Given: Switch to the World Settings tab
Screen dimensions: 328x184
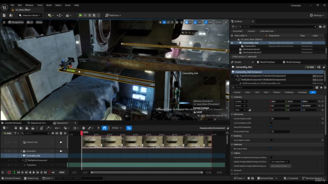Looking at the screenshot, I should pyautogui.click(x=292, y=62).
